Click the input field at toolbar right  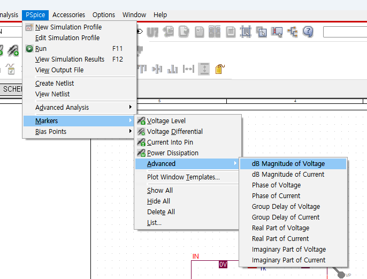coord(345,32)
